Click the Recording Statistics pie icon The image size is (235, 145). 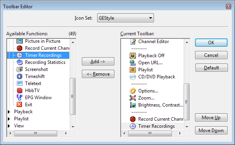[20, 62]
